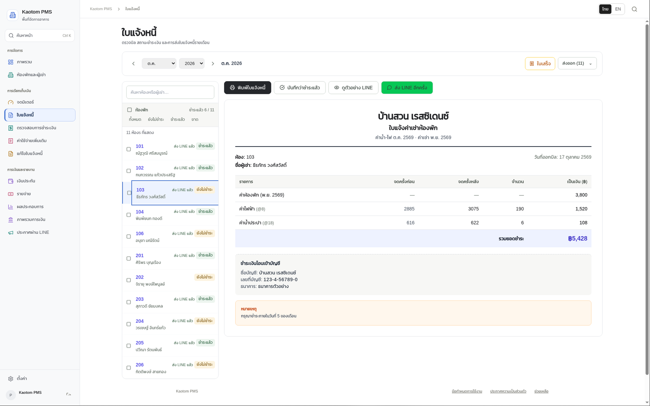Screen dimensions: 650x406
Task: Open เงินประกัน deposits page
Action: pos(40,181)
